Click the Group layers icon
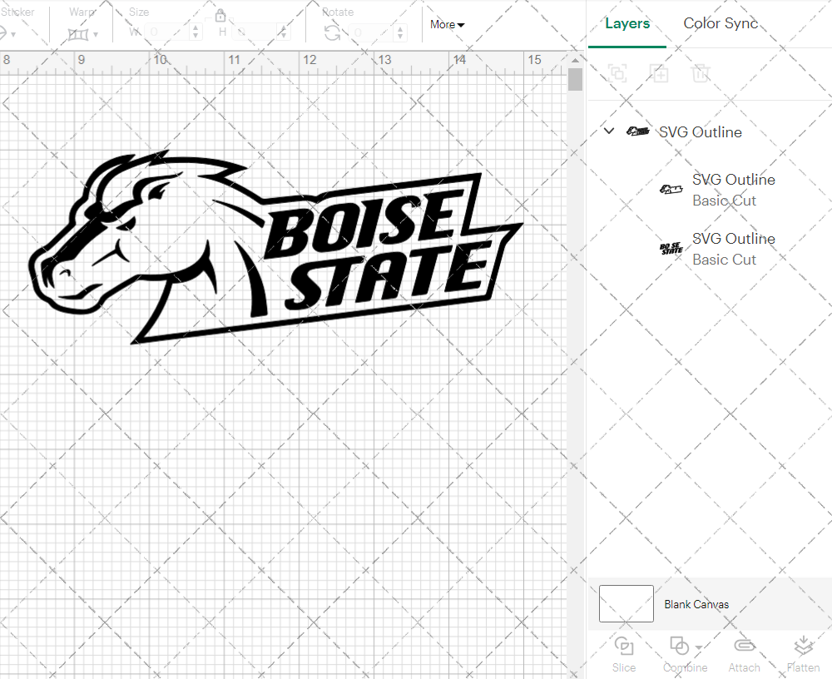Screen dimensions: 832x679 [x=618, y=73]
